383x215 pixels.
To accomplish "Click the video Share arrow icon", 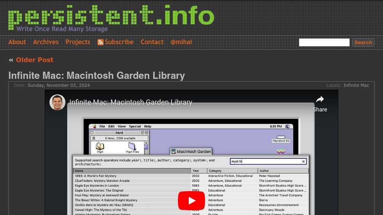I will point(320,99).
